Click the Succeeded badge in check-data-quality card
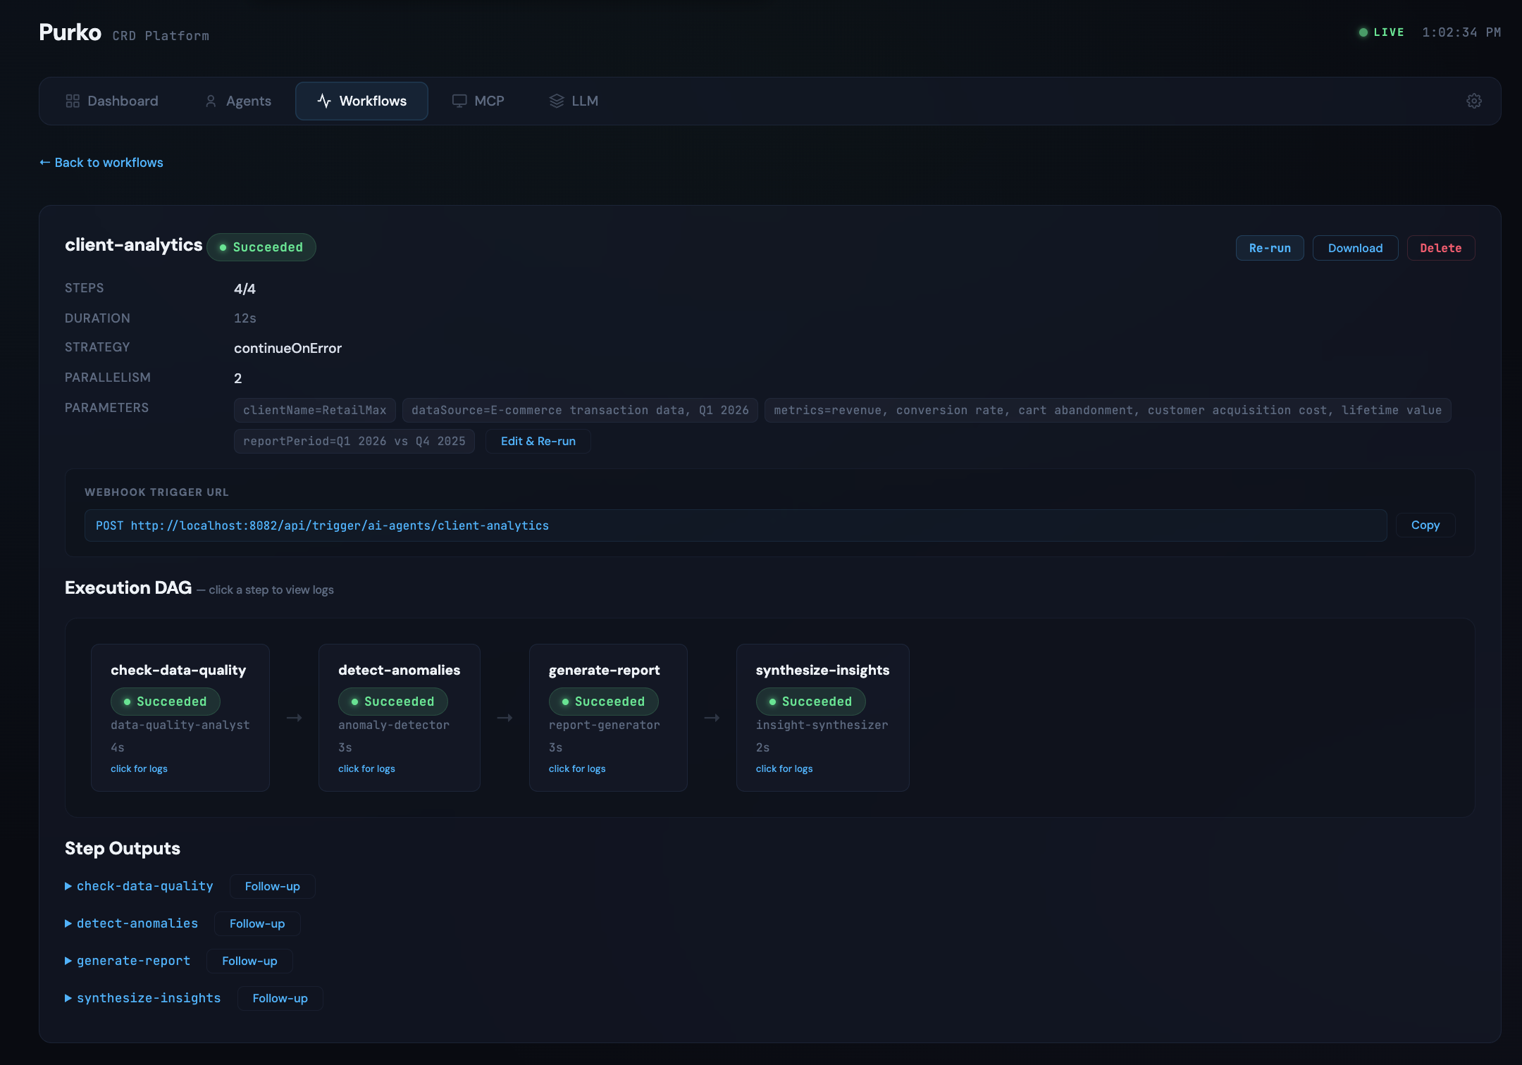 (x=166, y=702)
